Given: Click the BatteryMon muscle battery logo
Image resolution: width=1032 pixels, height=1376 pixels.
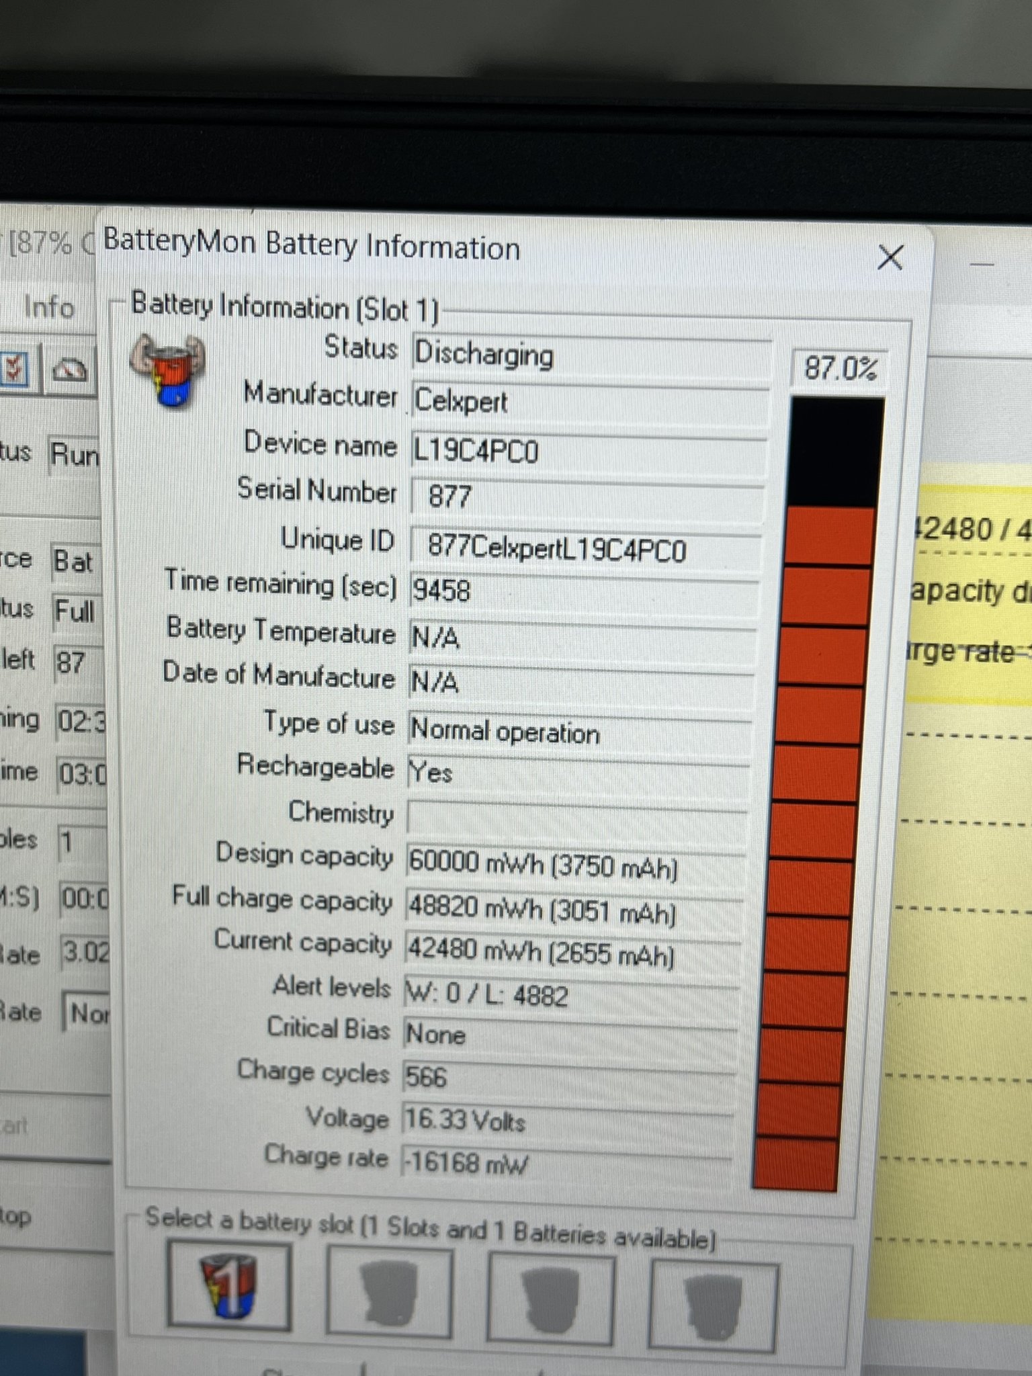Looking at the screenshot, I should click(x=168, y=371).
